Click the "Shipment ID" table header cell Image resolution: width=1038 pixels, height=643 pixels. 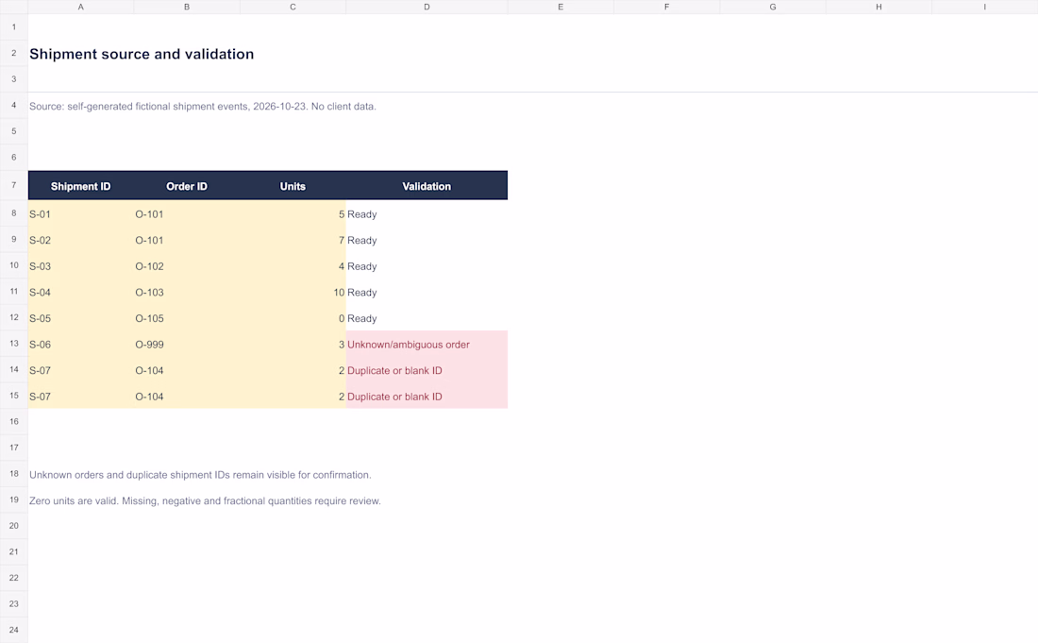[81, 186]
